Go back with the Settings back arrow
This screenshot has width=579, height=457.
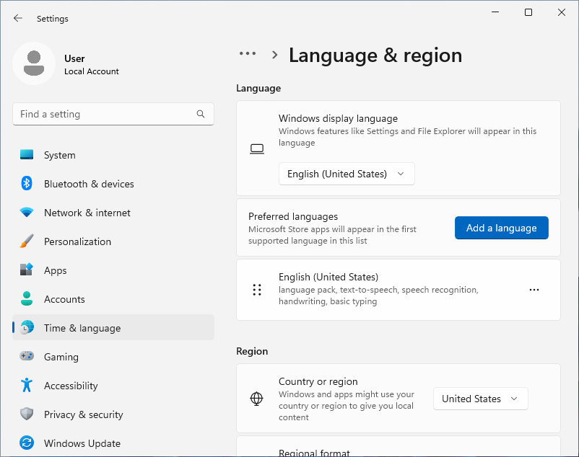click(18, 19)
